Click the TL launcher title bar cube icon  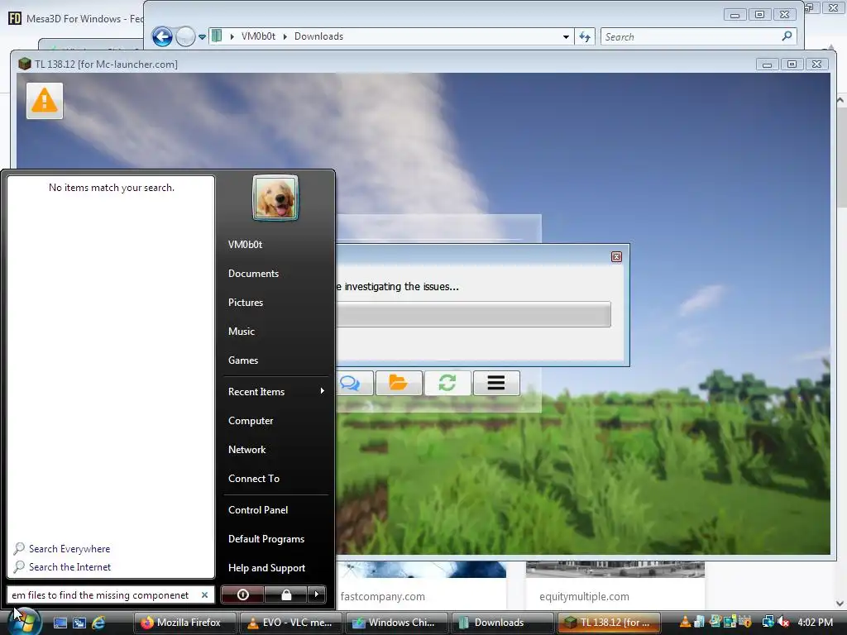click(24, 64)
